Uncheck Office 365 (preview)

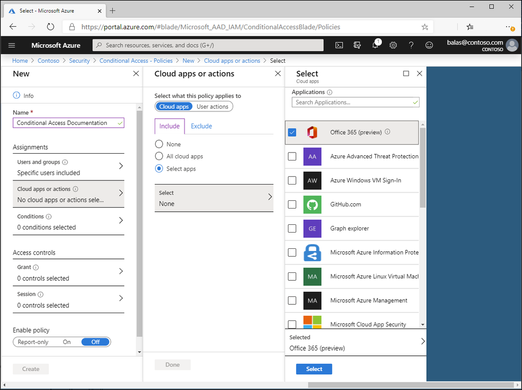click(x=292, y=132)
